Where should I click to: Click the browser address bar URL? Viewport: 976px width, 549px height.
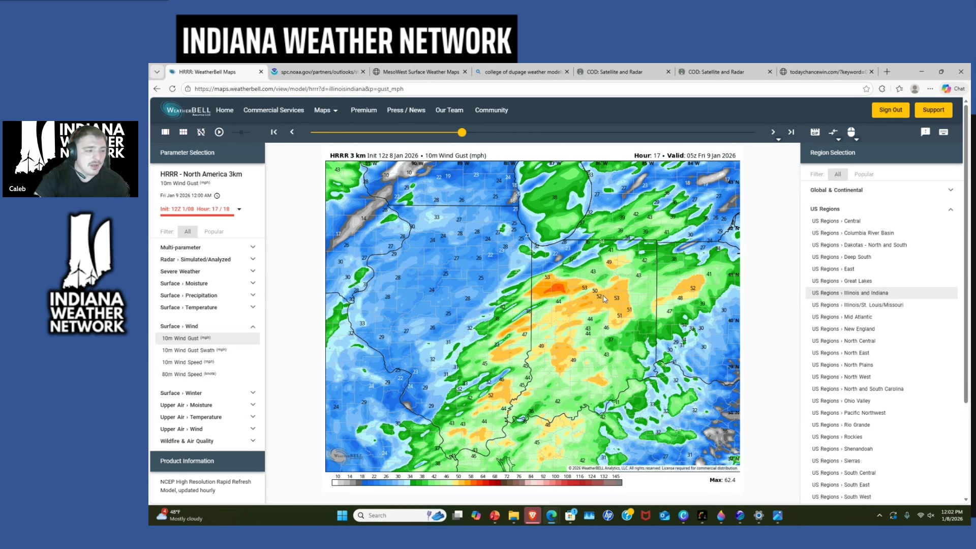click(299, 88)
